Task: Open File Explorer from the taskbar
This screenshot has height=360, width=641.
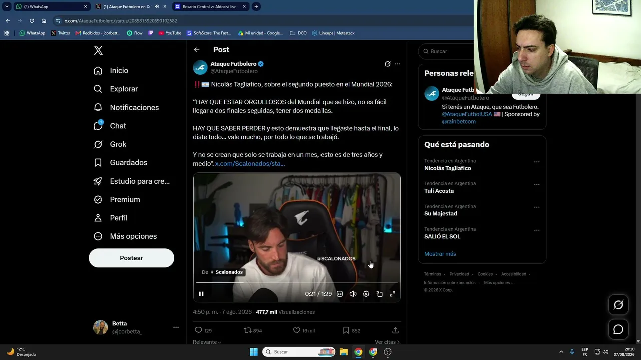Action: click(x=344, y=352)
